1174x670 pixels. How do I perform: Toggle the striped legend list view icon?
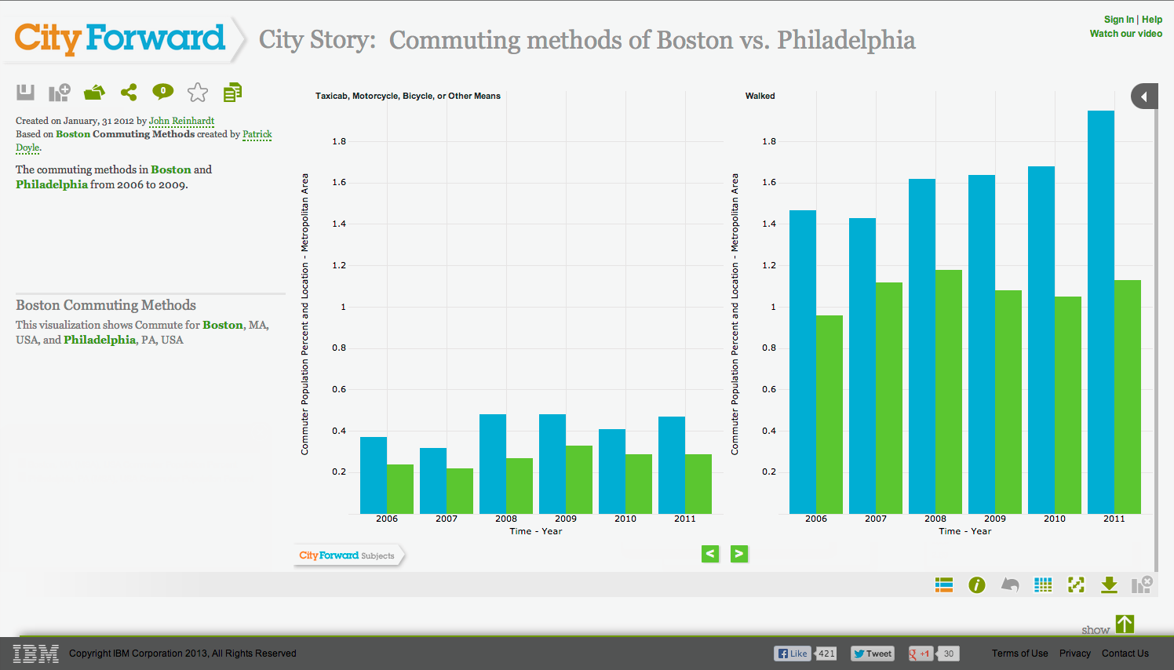coord(944,584)
